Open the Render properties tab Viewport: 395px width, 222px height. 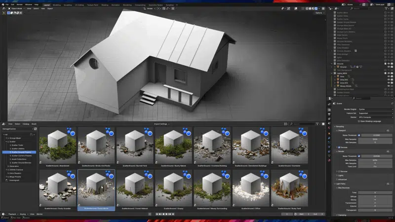(329, 110)
